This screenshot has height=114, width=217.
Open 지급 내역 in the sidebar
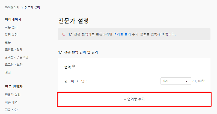click(x=11, y=102)
